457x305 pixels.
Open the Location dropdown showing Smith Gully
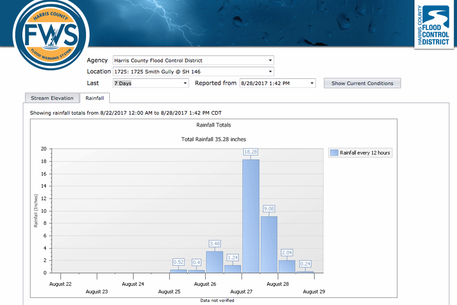(x=270, y=71)
